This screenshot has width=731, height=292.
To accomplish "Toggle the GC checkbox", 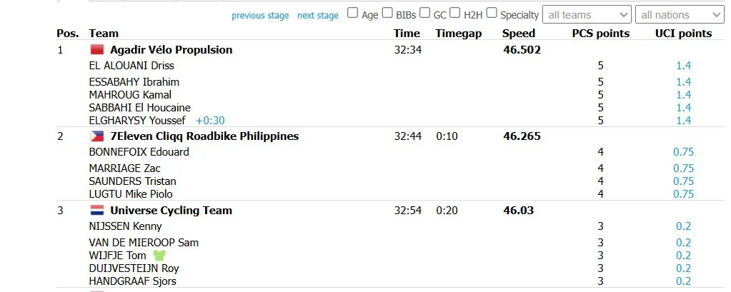I will pos(424,13).
